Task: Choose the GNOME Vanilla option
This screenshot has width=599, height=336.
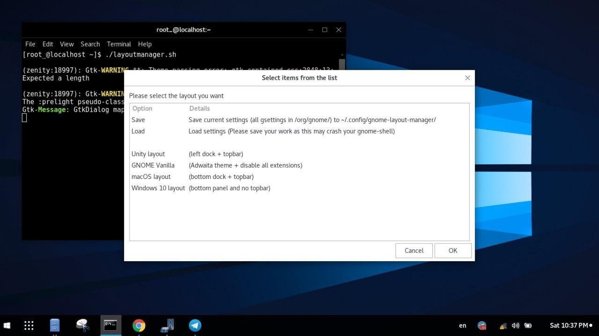Action: [153, 165]
